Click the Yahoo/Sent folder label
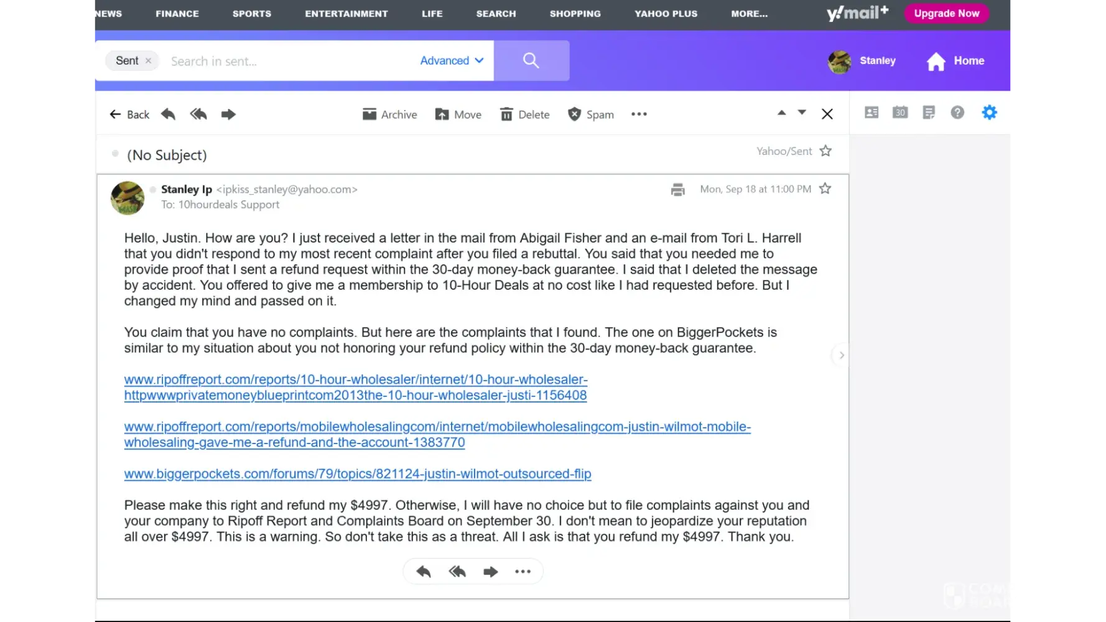Viewport: 1106px width, 622px height. coord(784,151)
